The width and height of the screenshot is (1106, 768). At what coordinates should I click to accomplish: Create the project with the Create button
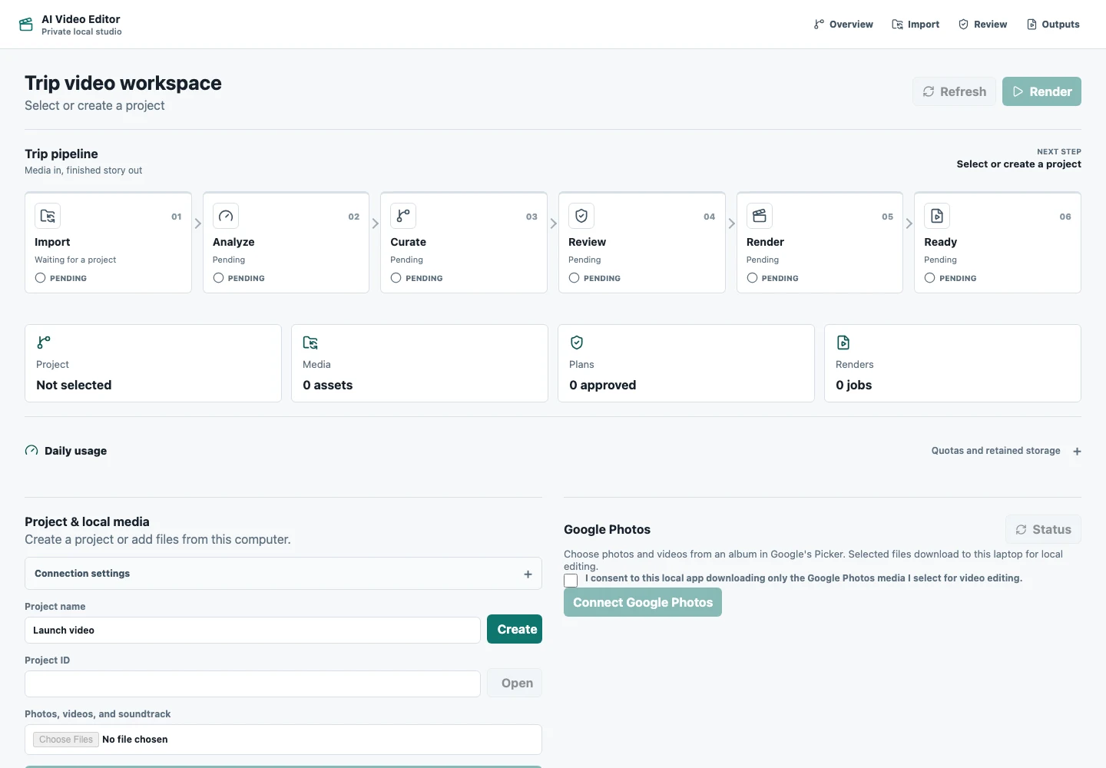pyautogui.click(x=515, y=629)
